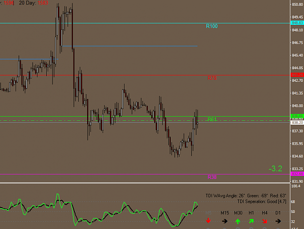Click the red down arrow under M5

coord(208,221)
